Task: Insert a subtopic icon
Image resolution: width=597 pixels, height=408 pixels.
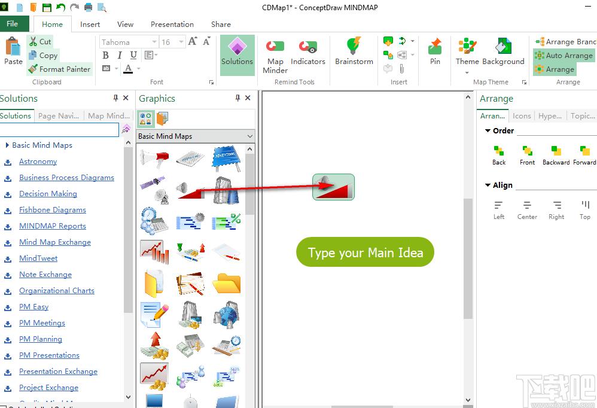Action: [x=388, y=55]
